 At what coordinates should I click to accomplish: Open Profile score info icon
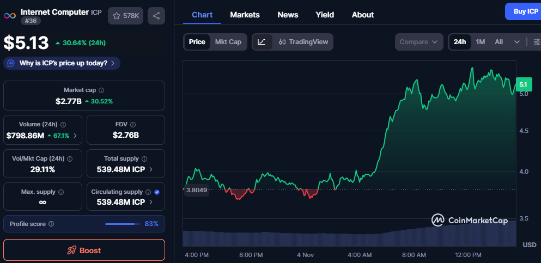(x=51, y=224)
